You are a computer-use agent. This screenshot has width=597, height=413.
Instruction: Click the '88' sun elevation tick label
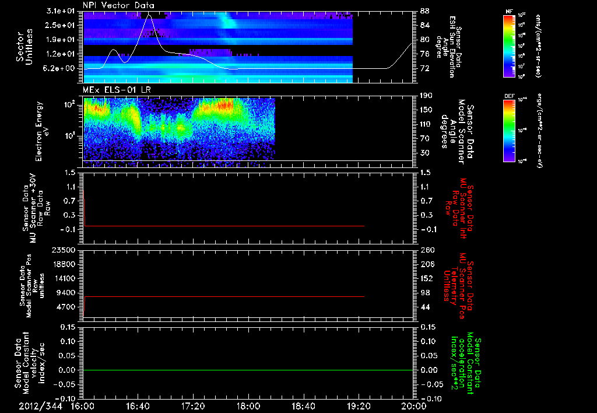pyautogui.click(x=424, y=11)
